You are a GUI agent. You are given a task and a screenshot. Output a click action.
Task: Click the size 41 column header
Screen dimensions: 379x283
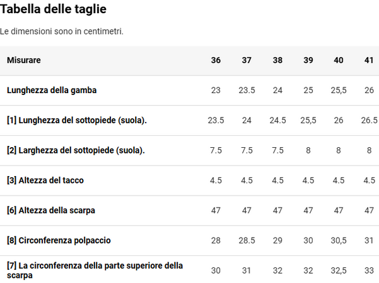pos(369,60)
